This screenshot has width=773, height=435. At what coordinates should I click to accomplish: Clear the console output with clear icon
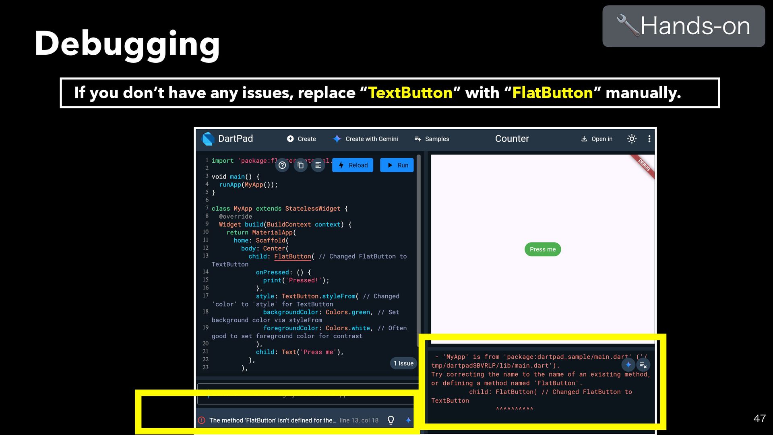pos(643,365)
